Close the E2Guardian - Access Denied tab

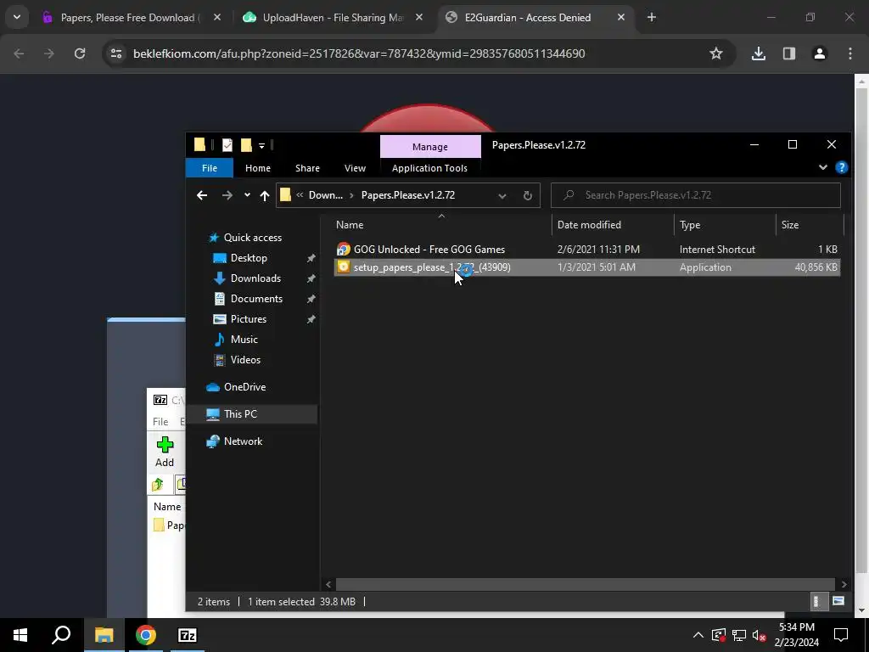tap(620, 18)
